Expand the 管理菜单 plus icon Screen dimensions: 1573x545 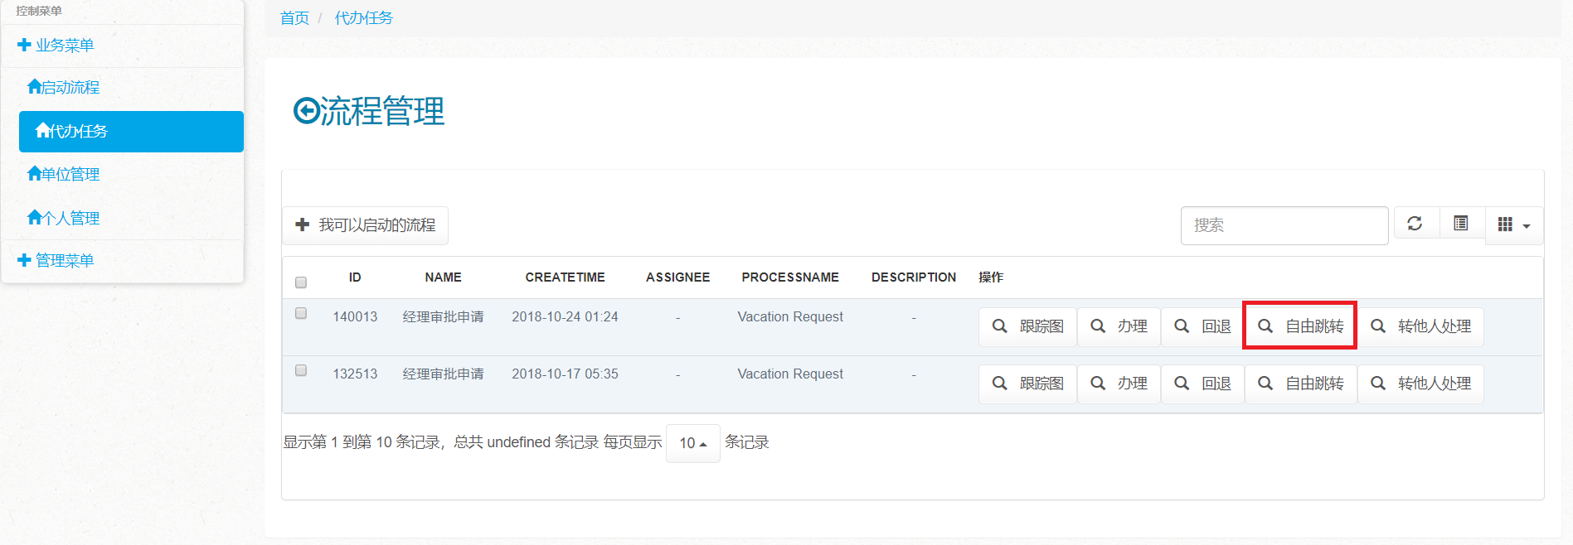point(24,260)
